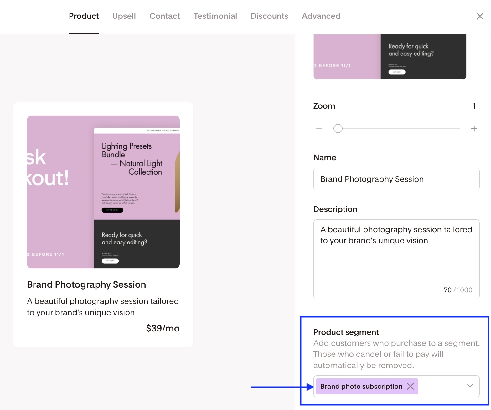Switch to the Contact tab

[165, 16]
